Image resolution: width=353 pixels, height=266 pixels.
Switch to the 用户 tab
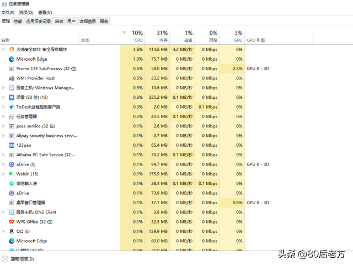[71, 22]
